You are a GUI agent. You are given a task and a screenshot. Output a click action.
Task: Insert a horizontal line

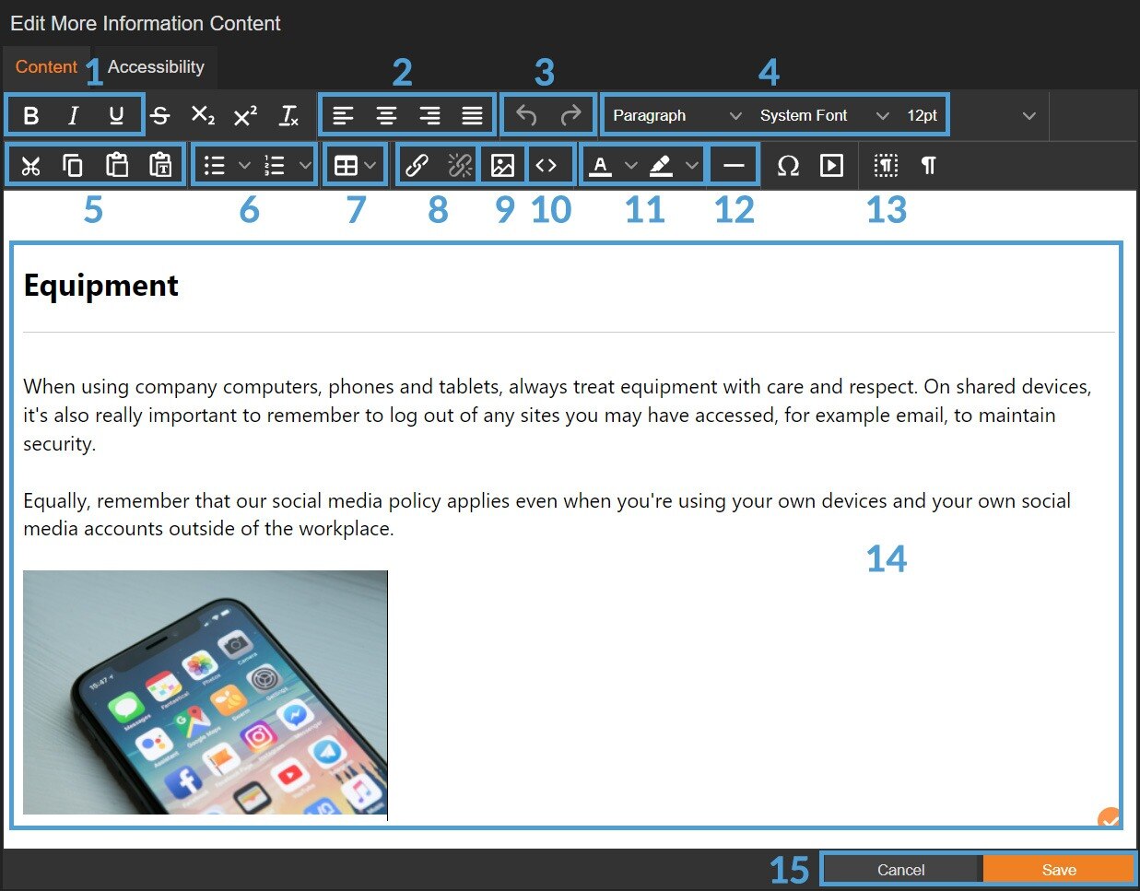click(734, 165)
